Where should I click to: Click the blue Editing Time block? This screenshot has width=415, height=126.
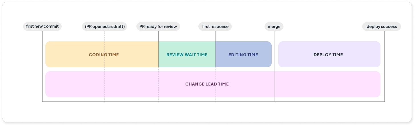243,54
